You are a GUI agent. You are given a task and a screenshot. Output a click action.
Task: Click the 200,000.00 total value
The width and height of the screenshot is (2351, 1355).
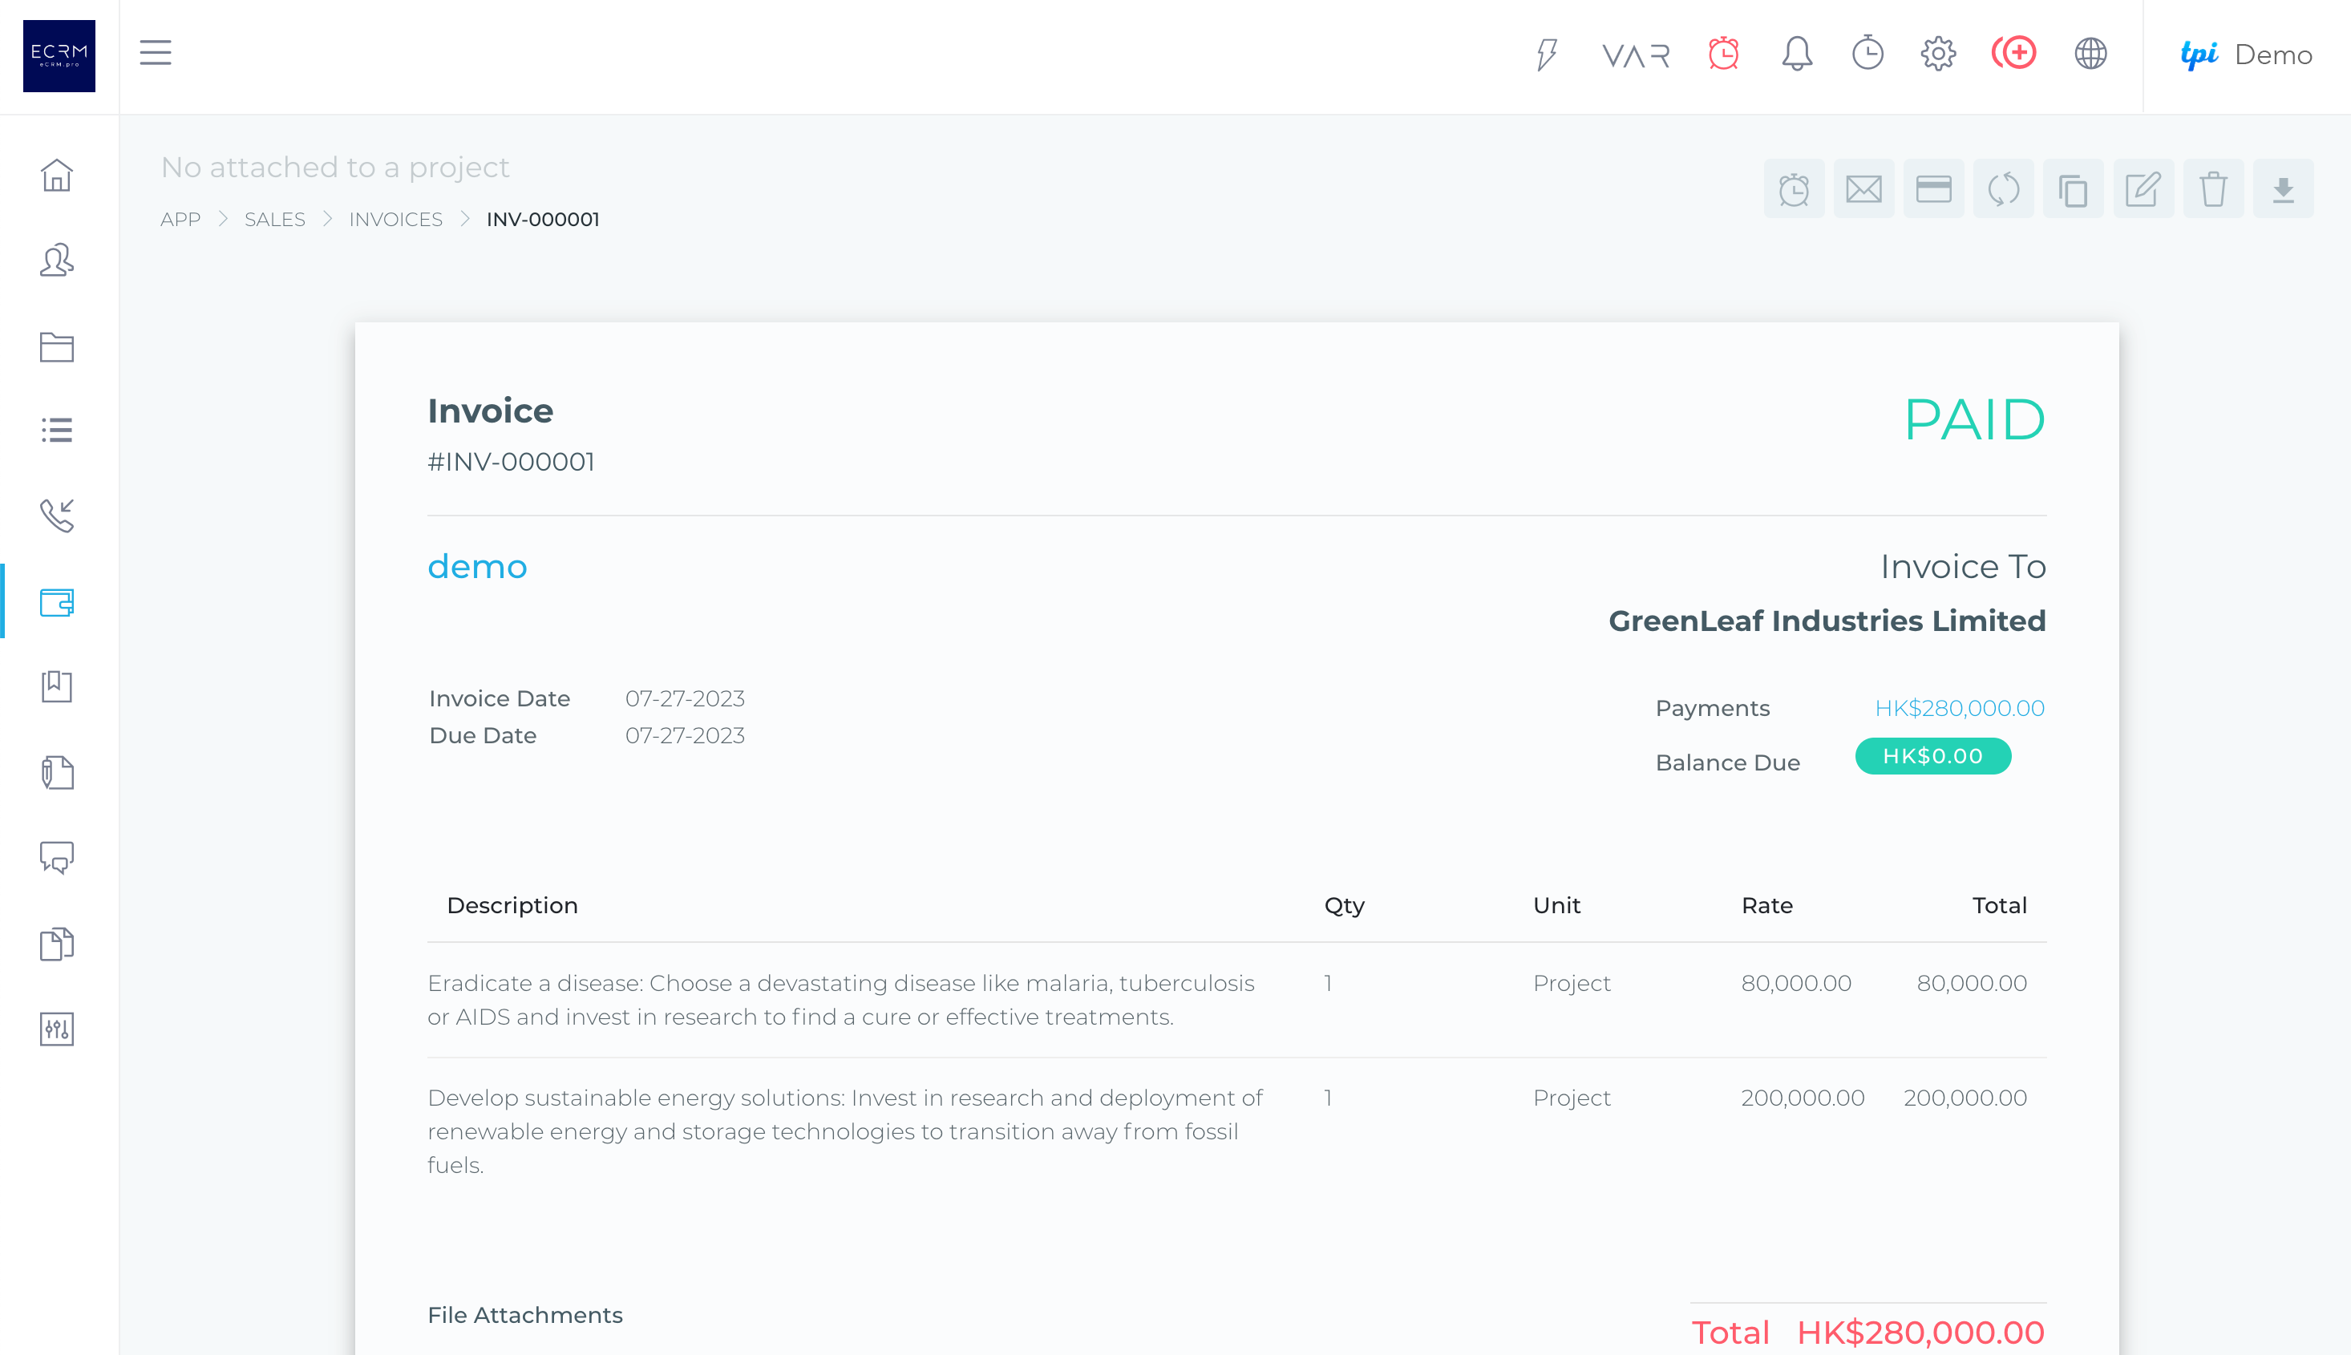coord(1965,1098)
